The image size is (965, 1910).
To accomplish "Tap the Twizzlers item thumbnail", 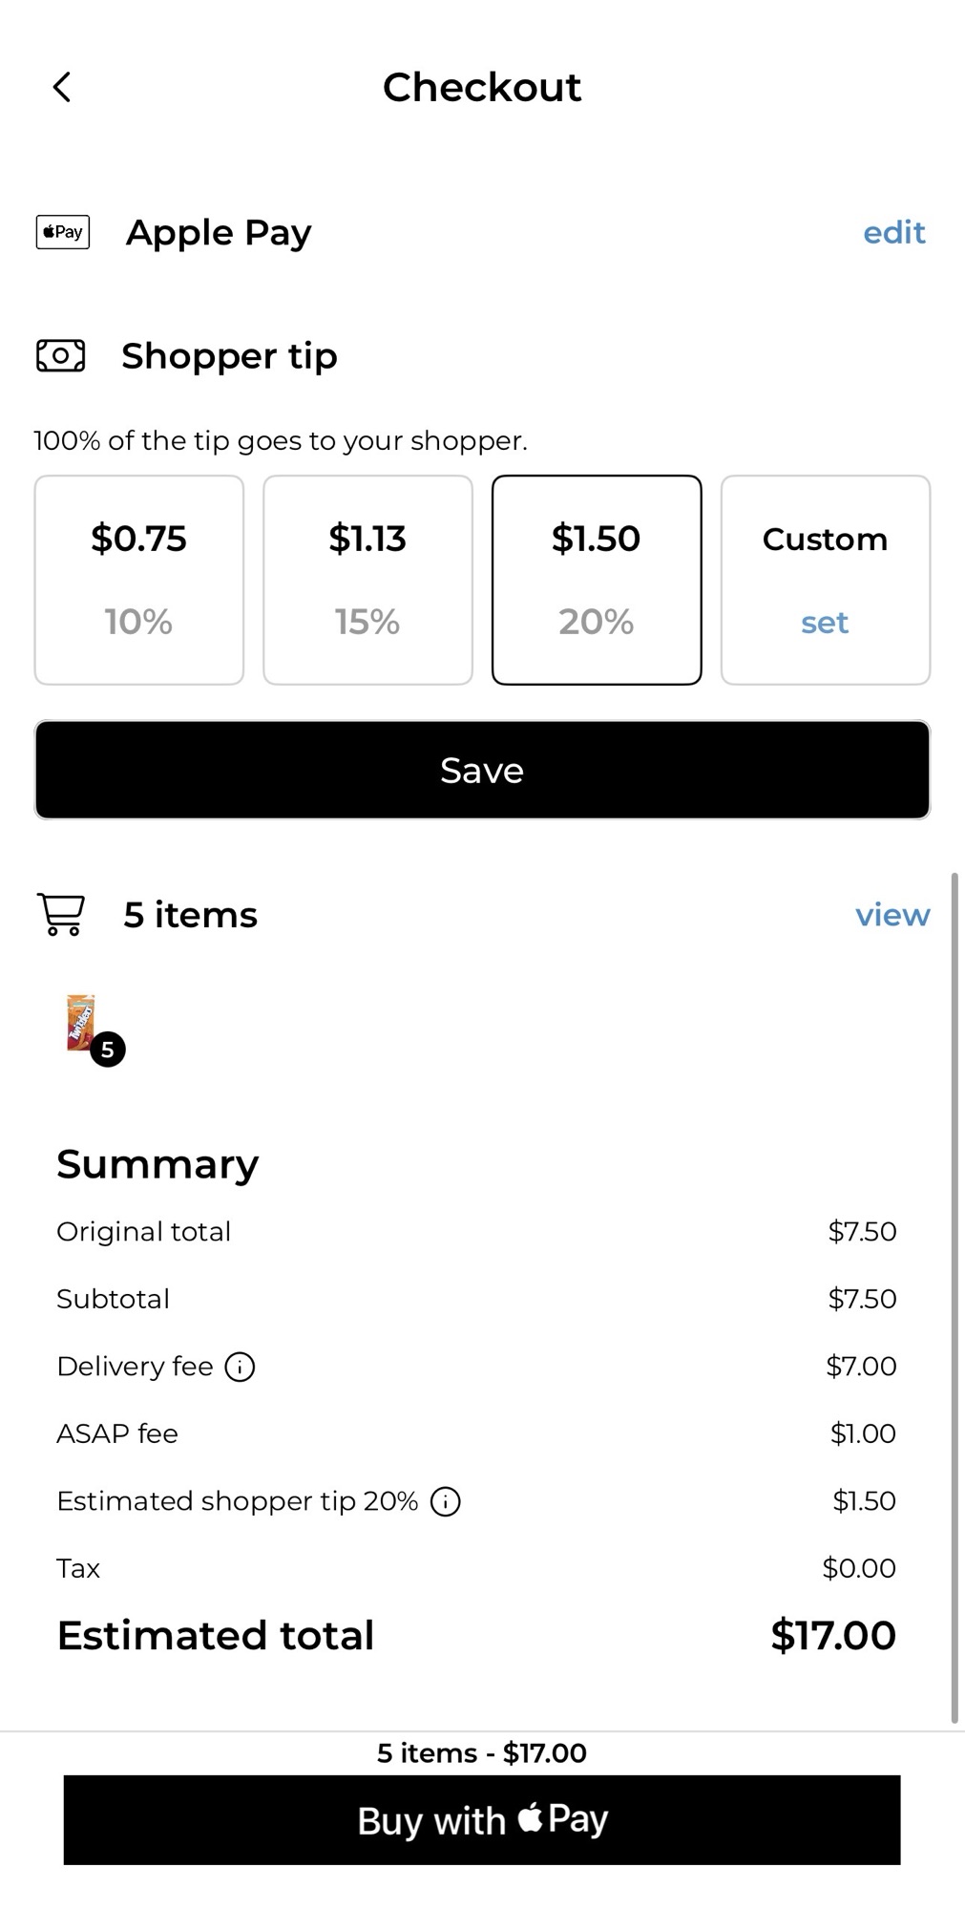I will click(81, 1022).
